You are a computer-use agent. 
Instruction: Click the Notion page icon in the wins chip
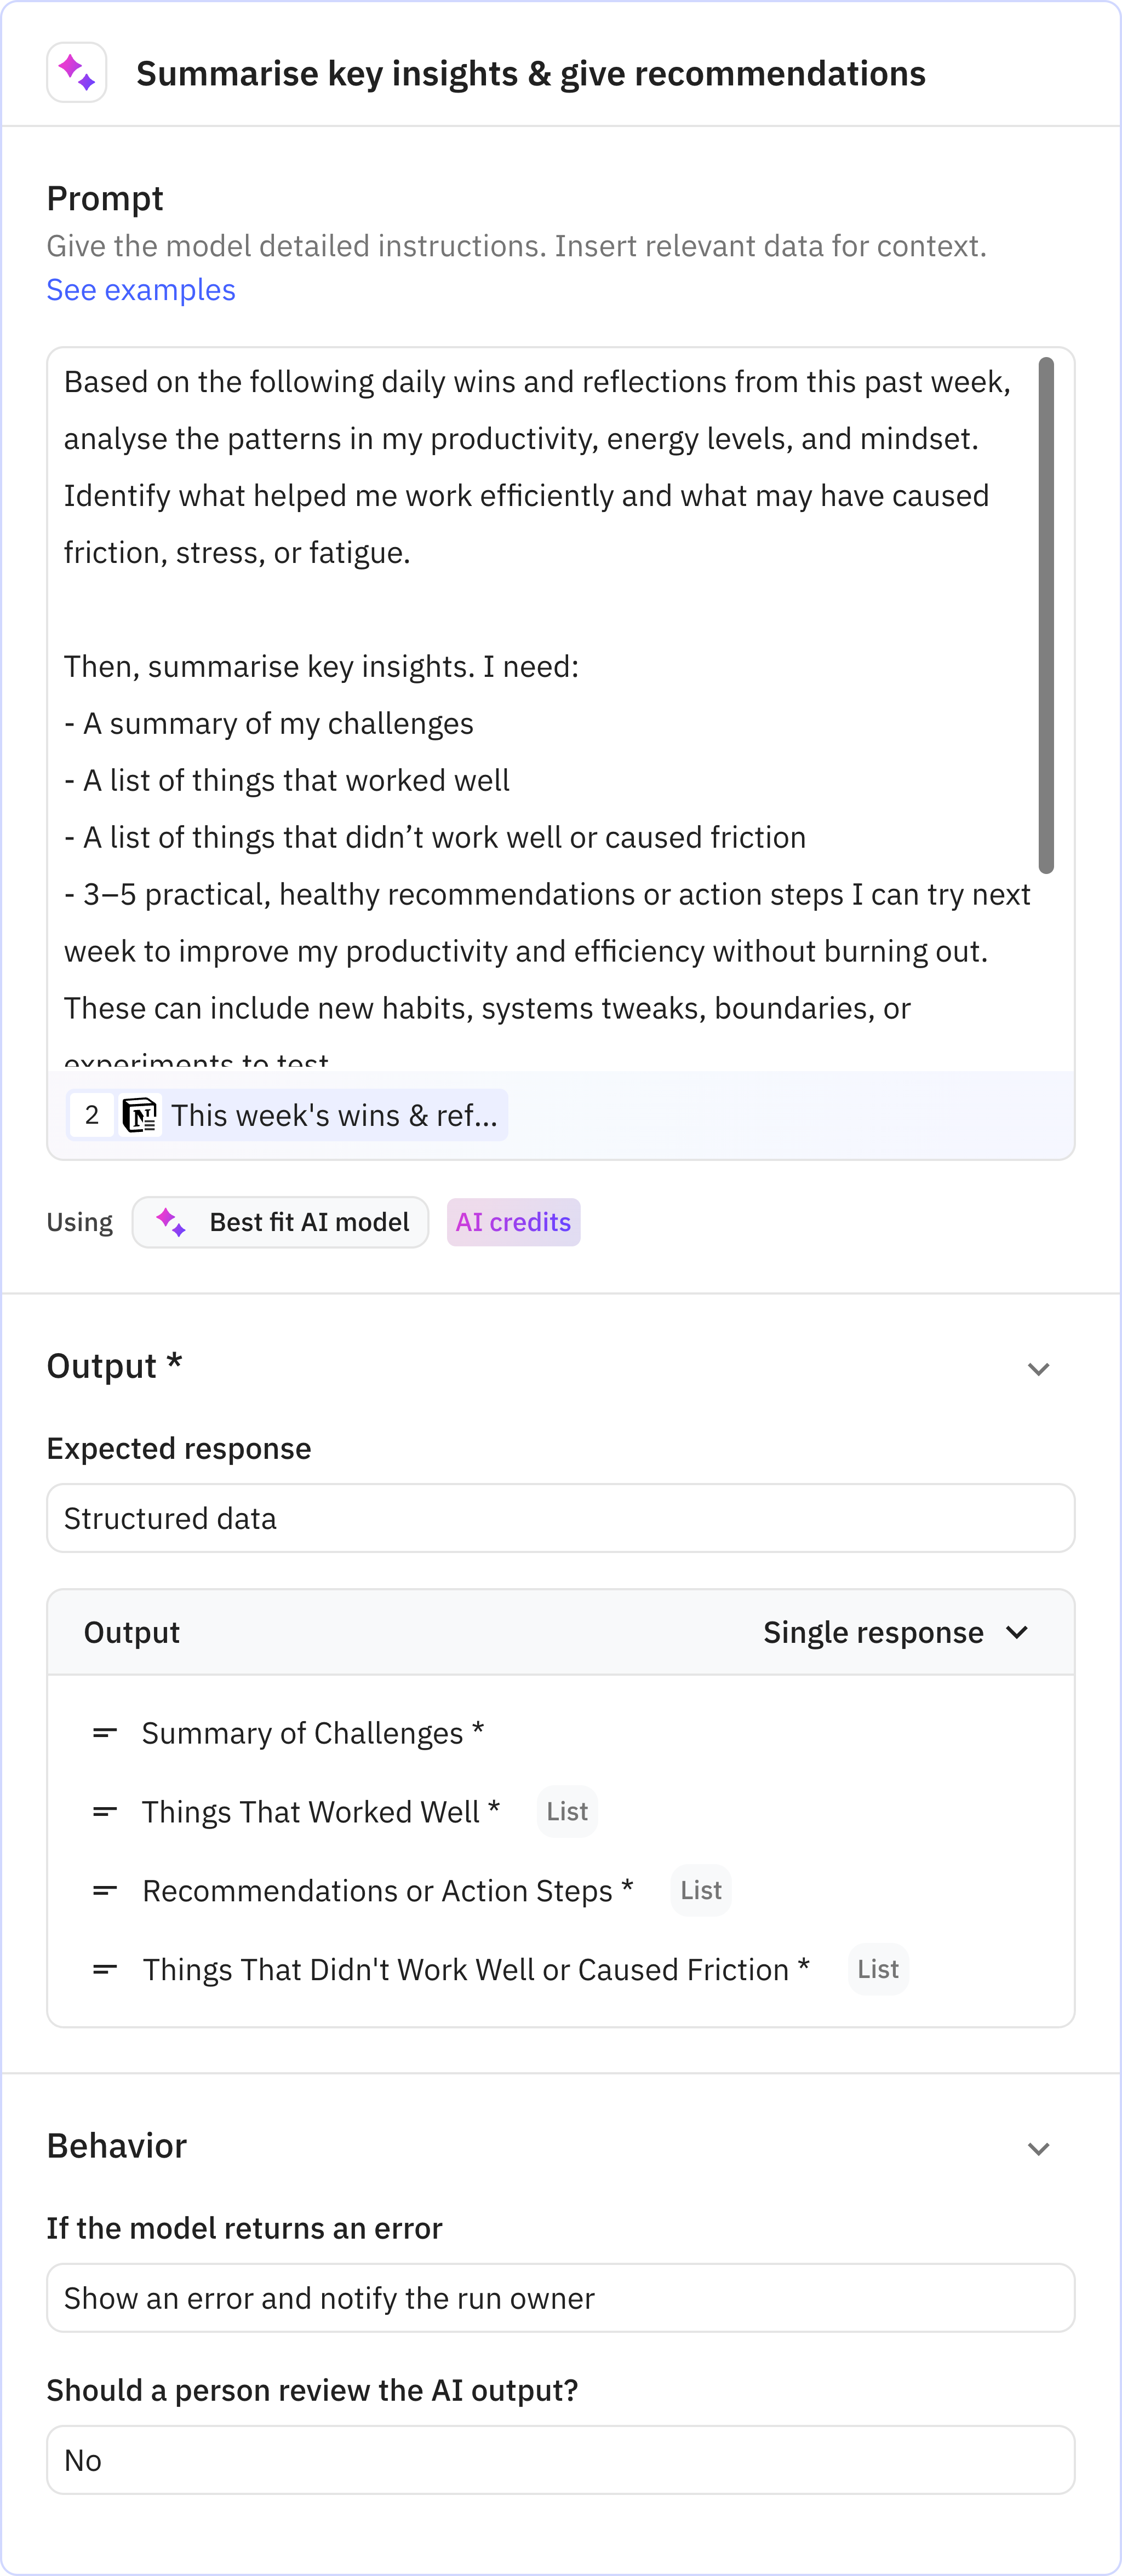coord(140,1114)
